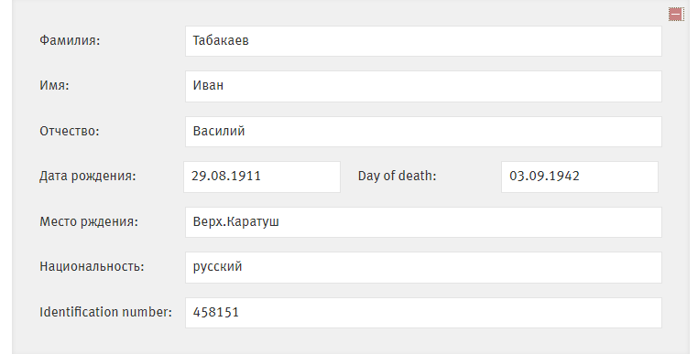Click empty gray panel area below Identification number
698x354 pixels.
click(350, 341)
